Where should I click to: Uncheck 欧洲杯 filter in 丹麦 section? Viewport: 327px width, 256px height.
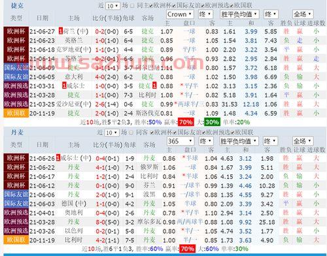[152, 133]
